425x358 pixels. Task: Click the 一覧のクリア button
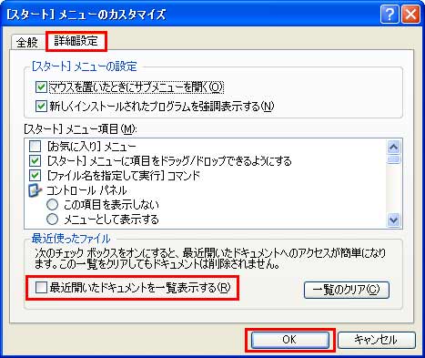point(346,290)
